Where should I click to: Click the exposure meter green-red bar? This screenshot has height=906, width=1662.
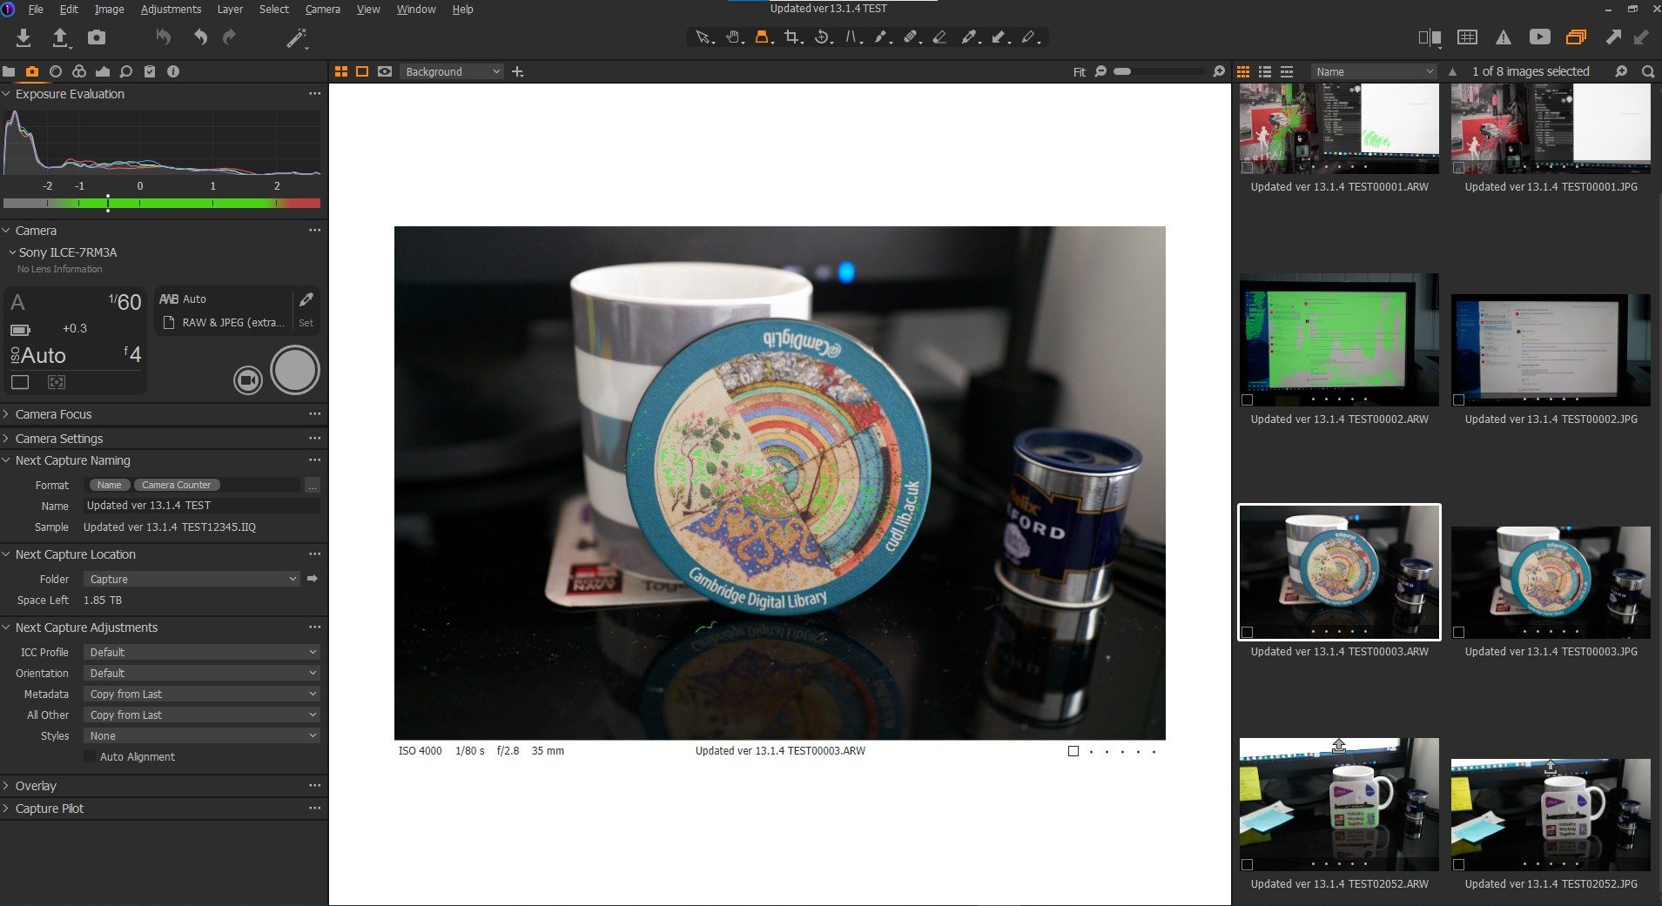[162, 204]
